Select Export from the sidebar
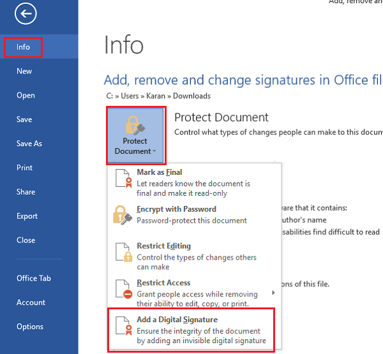This screenshot has width=383, height=354. [27, 216]
